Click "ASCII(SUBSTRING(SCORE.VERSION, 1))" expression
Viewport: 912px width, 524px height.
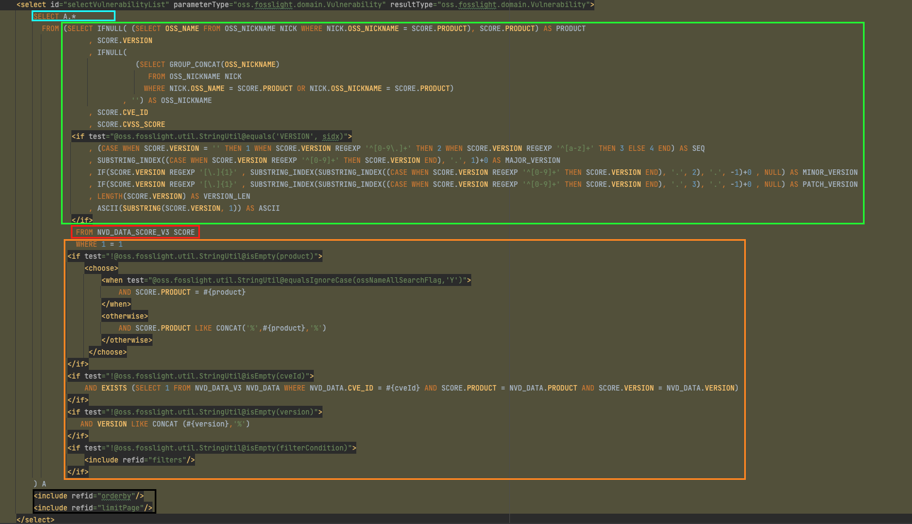click(x=169, y=208)
